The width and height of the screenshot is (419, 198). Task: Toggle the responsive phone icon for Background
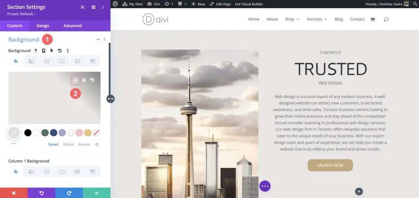(x=43, y=50)
